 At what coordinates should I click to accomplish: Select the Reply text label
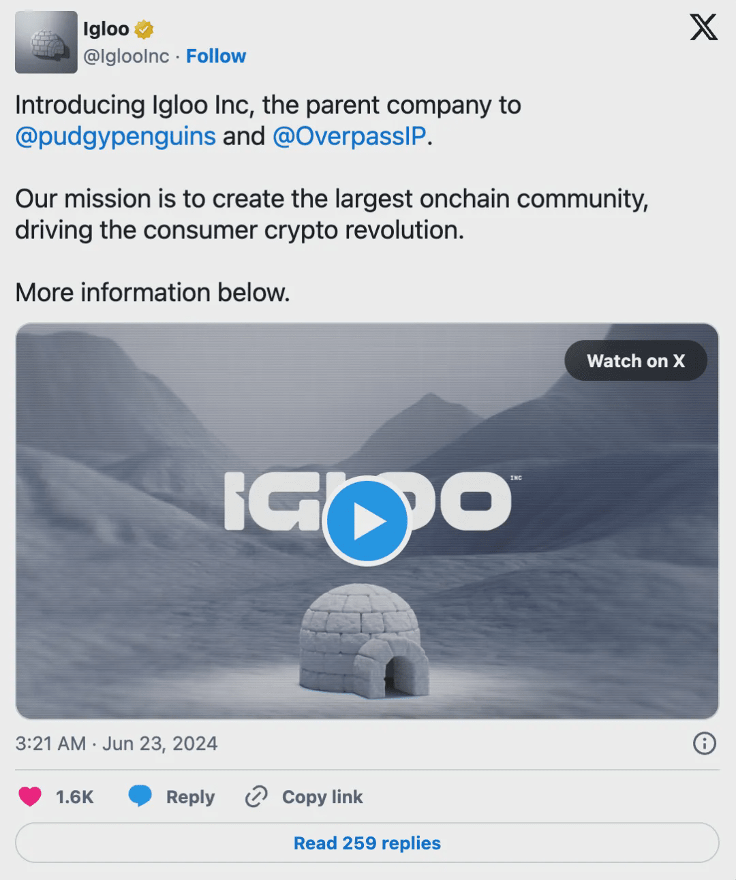tap(190, 797)
